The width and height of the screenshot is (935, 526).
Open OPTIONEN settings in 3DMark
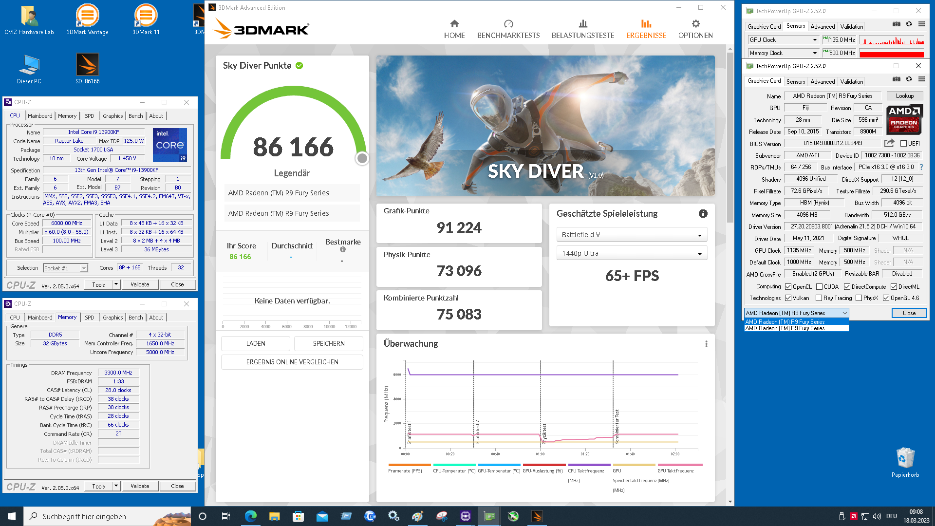coord(695,29)
